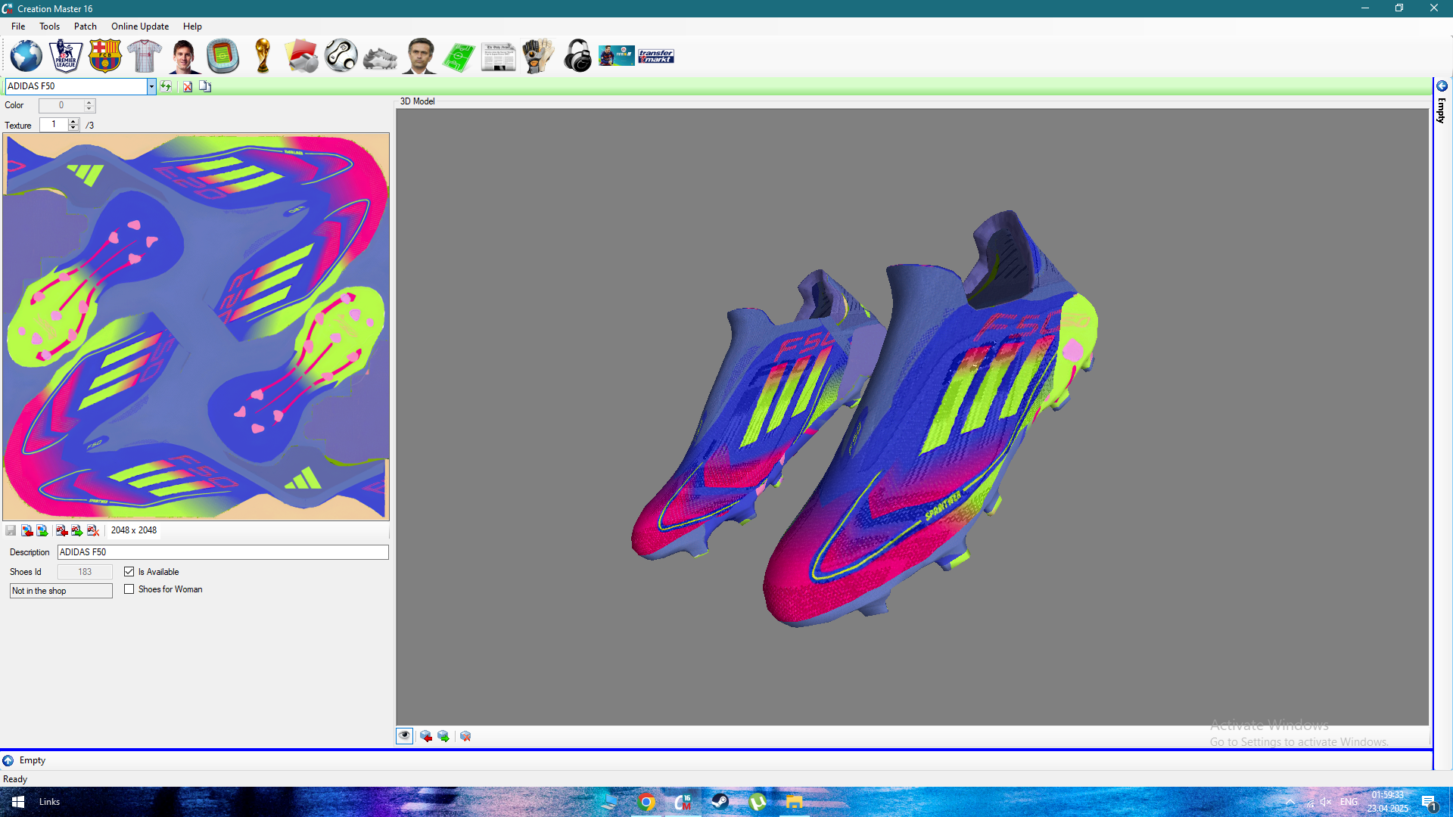The width and height of the screenshot is (1453, 817).
Task: Open Steam from taskbar
Action: (x=720, y=802)
